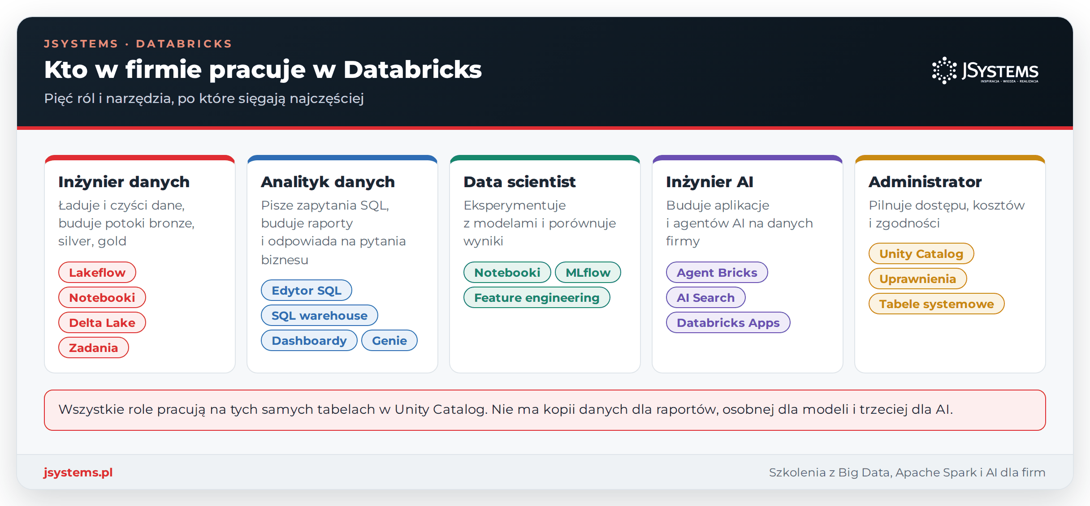Select the Edytor SQL tag

pyautogui.click(x=307, y=290)
